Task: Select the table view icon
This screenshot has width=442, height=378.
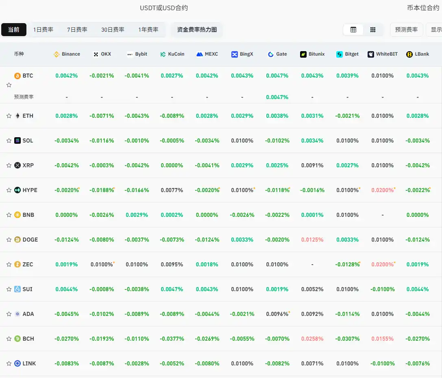Action: tap(353, 29)
